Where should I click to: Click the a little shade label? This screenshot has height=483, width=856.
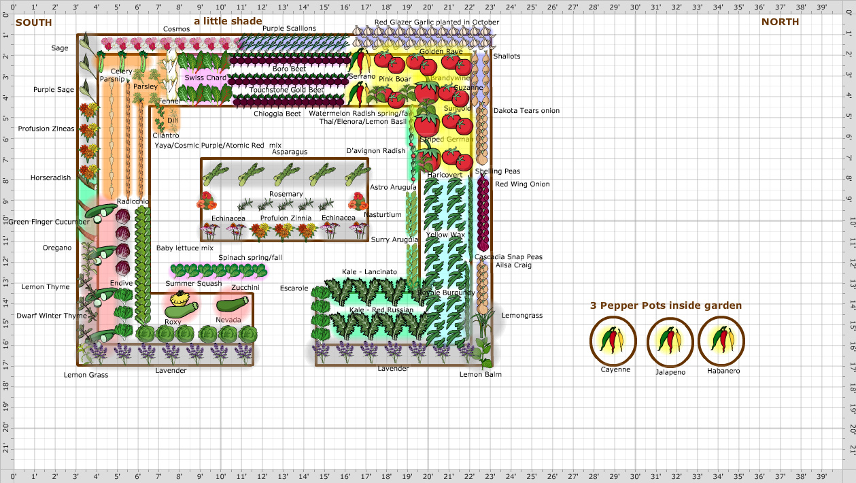[x=227, y=21]
